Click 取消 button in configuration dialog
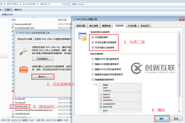The height and width of the screenshot is (123, 185). [x=176, y=119]
